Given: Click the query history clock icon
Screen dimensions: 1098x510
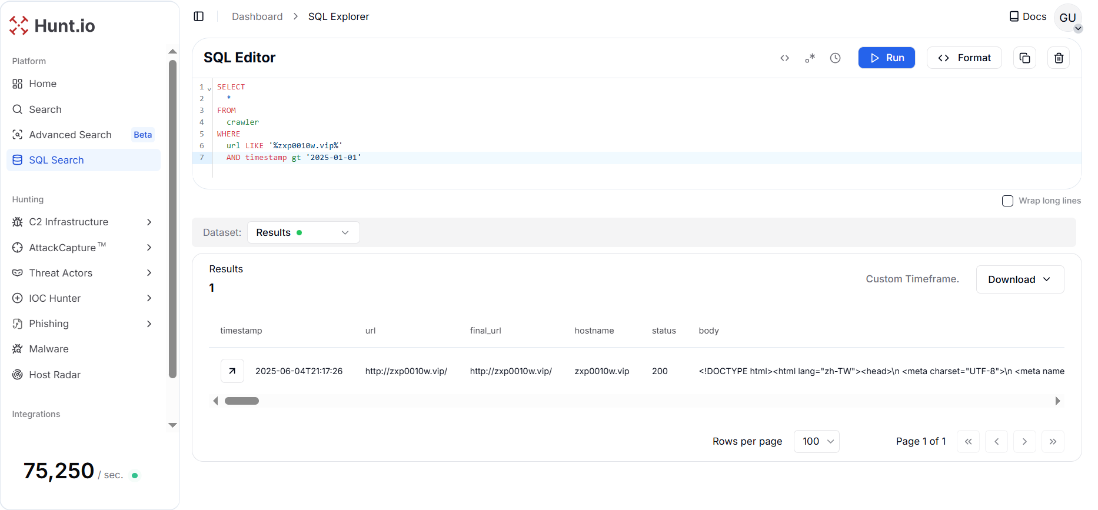Looking at the screenshot, I should pyautogui.click(x=835, y=58).
